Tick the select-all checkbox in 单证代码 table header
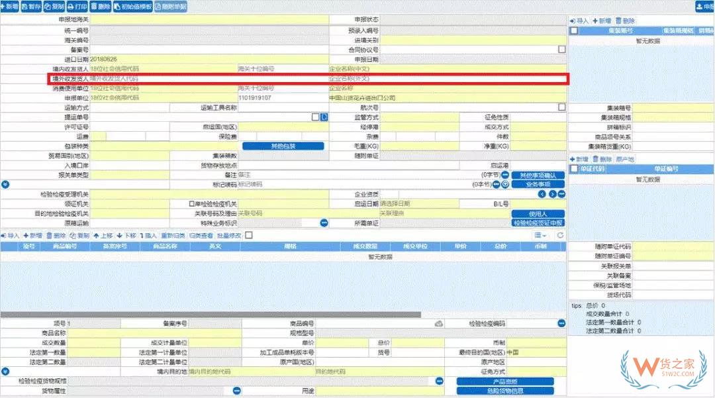 pyautogui.click(x=574, y=169)
